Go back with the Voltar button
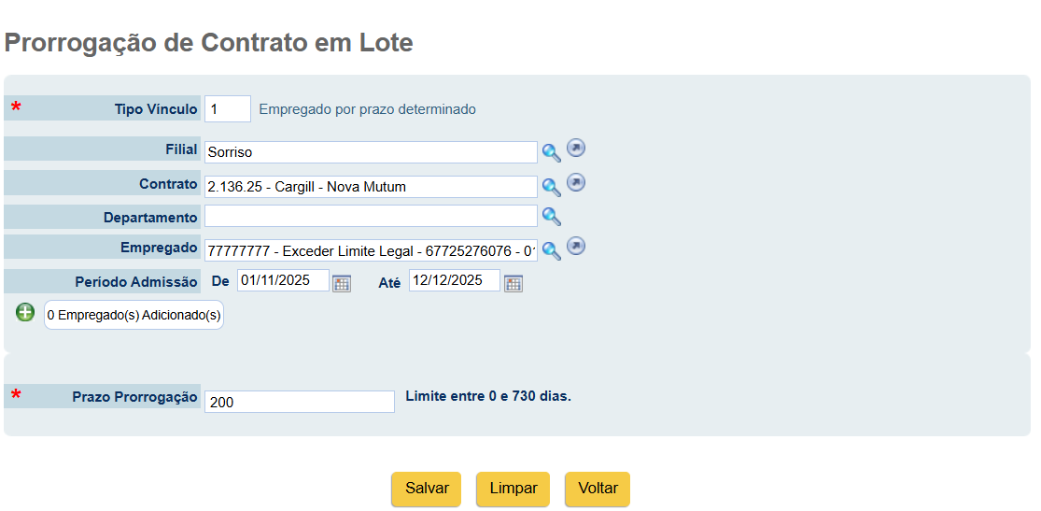The image size is (1041, 511). tap(598, 489)
